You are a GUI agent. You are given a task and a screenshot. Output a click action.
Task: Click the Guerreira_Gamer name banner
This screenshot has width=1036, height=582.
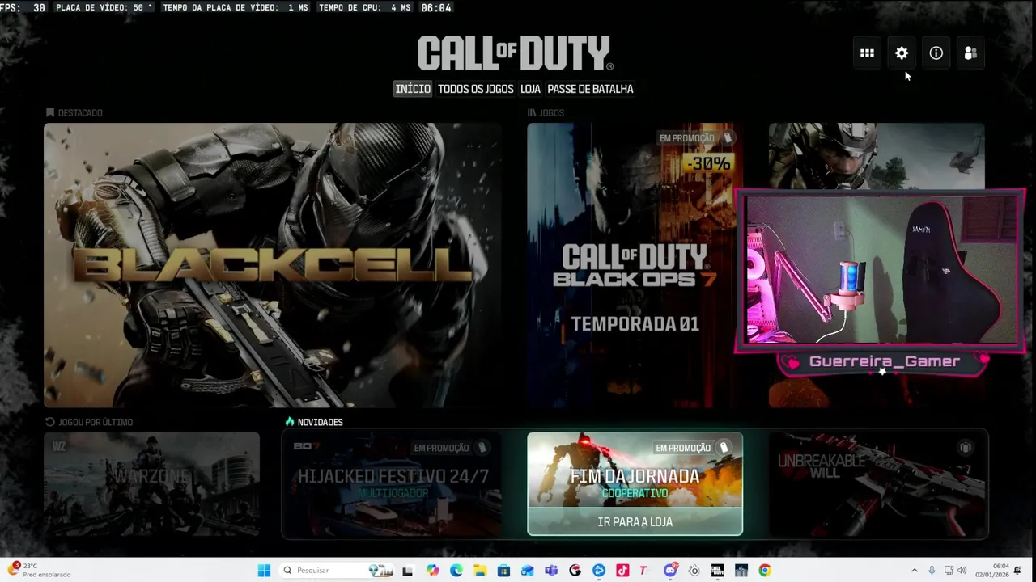click(884, 361)
